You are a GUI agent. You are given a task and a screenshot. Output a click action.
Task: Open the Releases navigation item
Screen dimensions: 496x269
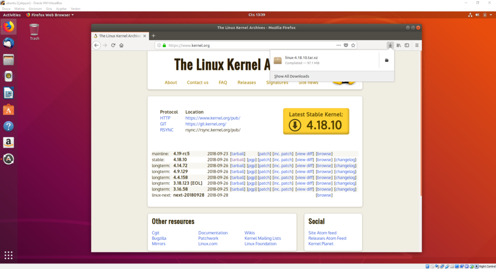246,83
